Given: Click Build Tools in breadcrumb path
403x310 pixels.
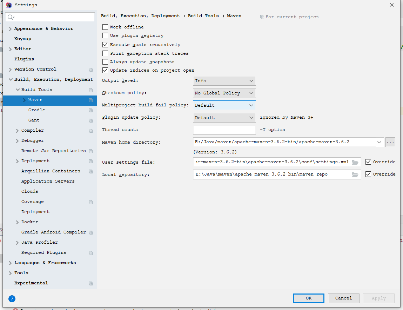Looking at the screenshot, I should [203, 16].
